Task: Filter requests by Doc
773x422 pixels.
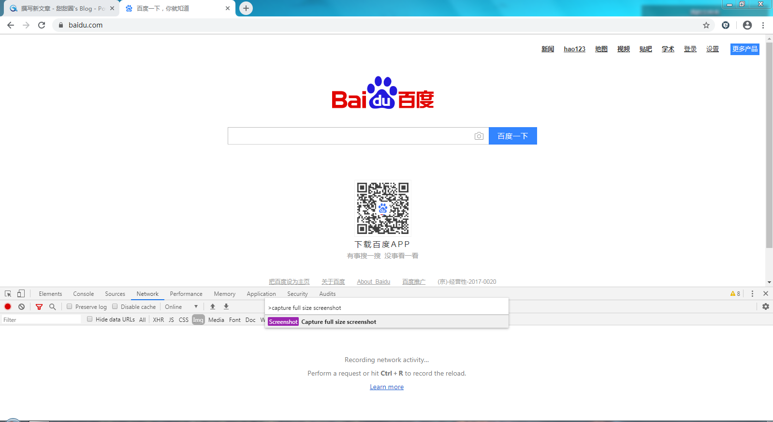Action: coord(250,320)
